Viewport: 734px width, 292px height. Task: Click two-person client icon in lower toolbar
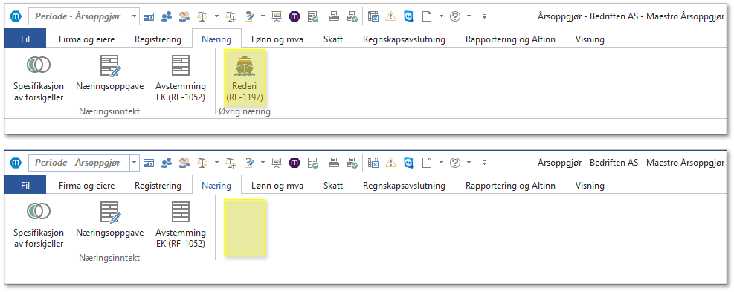click(x=184, y=163)
